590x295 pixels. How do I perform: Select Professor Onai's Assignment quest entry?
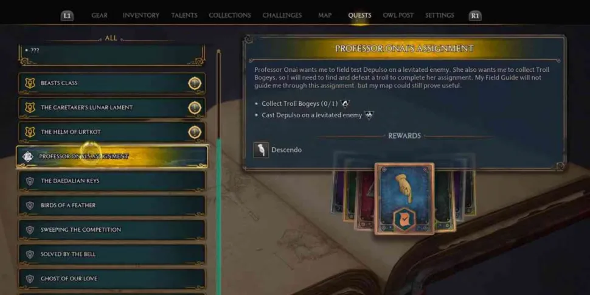[x=112, y=156]
